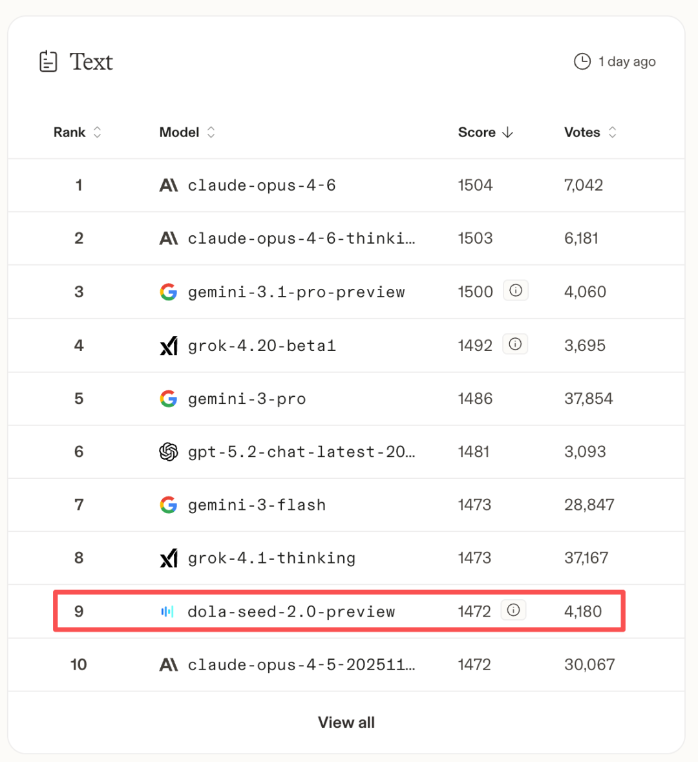
Task: Open info icon for gemini-3.1-pro-preview score
Action: pos(516,291)
